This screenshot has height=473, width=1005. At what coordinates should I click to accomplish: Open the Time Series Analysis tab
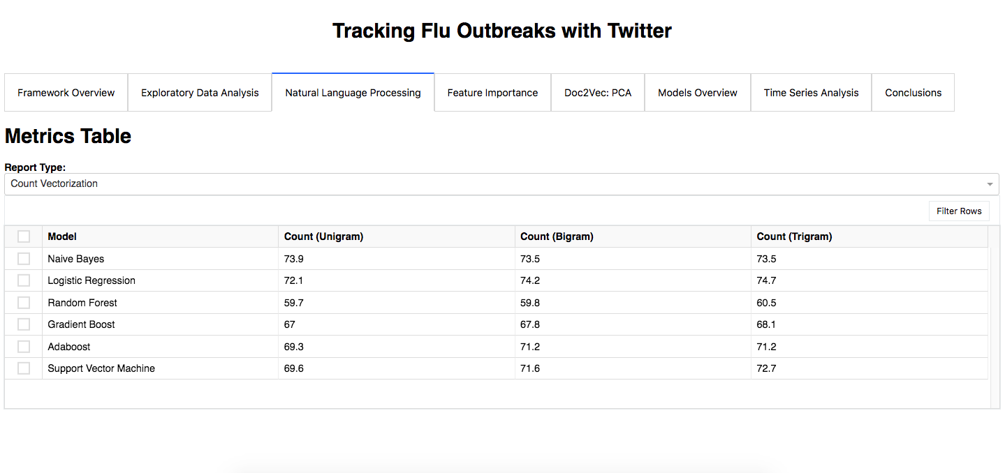pos(811,93)
